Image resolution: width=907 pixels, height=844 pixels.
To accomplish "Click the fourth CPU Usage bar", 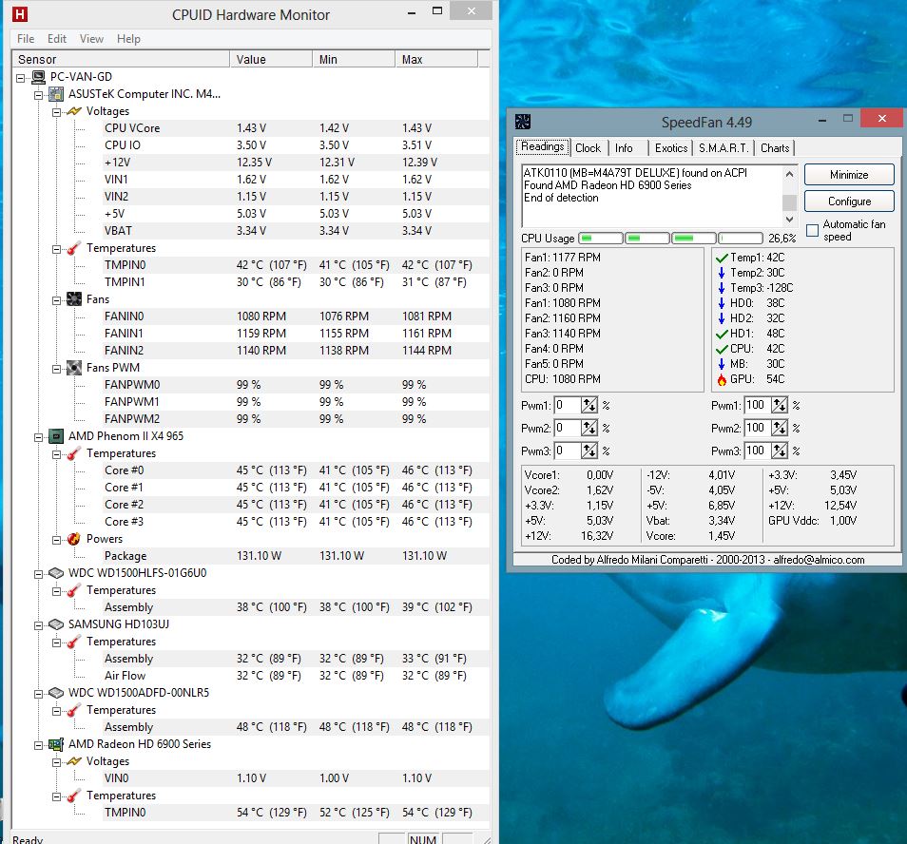I will (741, 239).
